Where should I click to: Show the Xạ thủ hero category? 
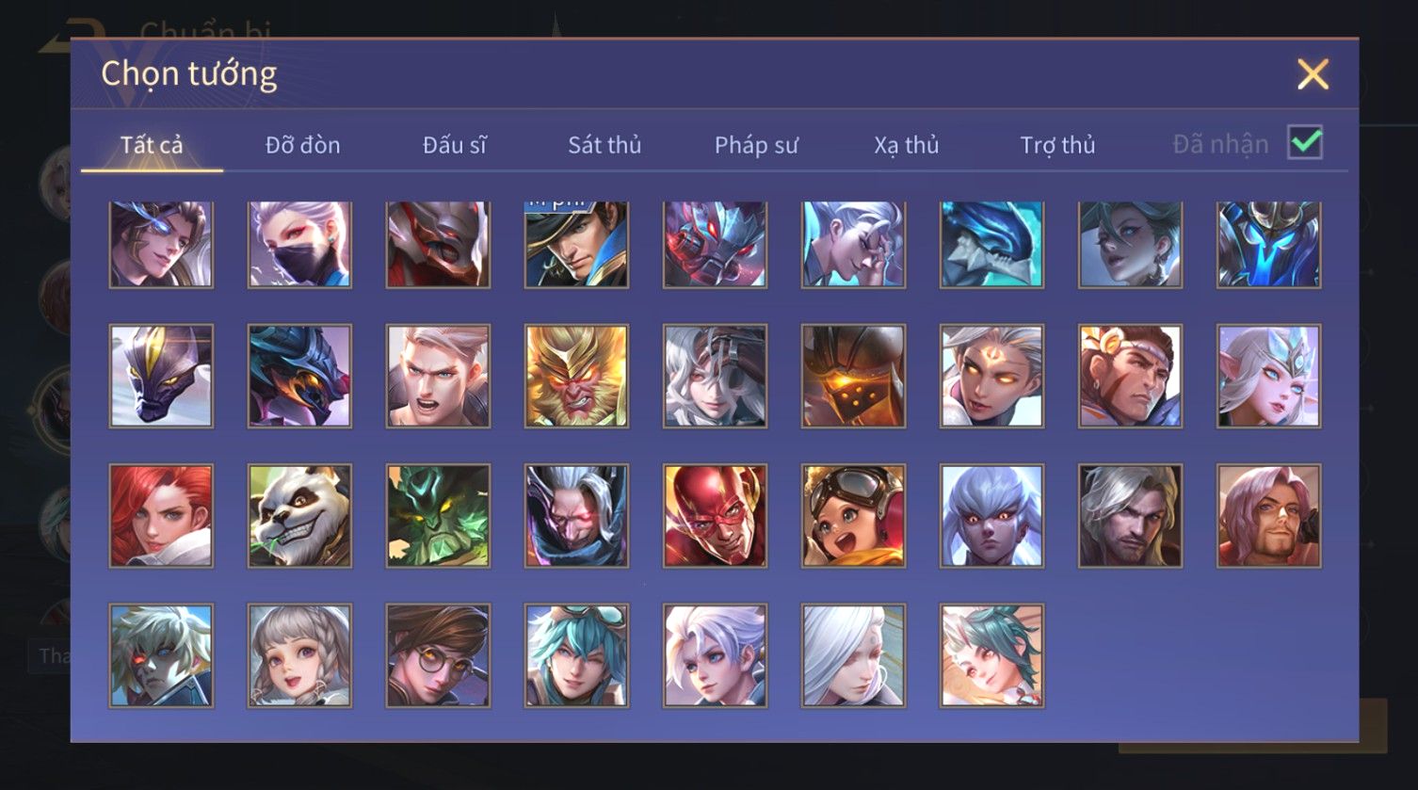click(x=907, y=145)
